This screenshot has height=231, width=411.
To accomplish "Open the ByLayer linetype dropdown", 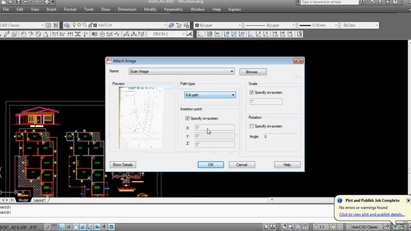I will [270, 26].
